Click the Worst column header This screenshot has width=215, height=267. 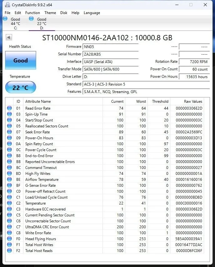136,101
